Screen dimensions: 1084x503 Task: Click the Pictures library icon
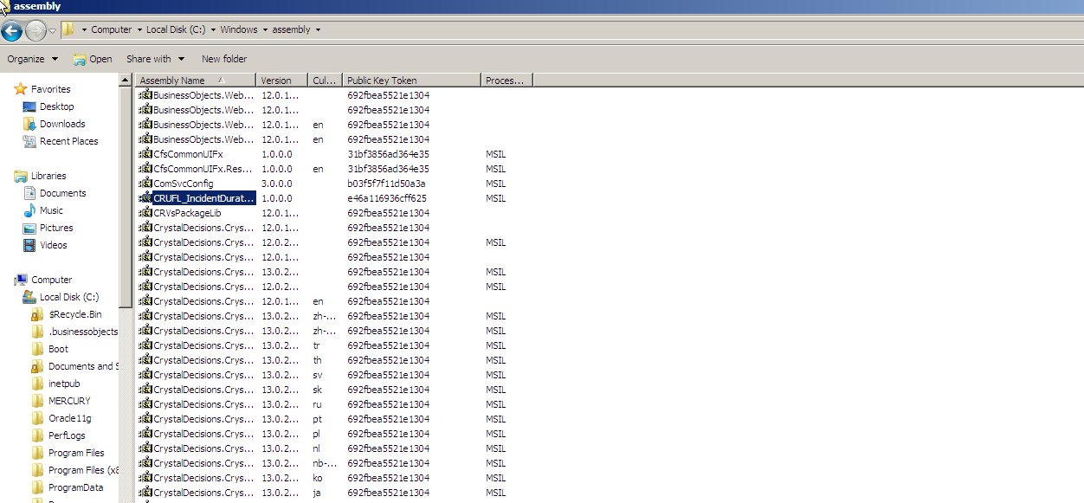pyautogui.click(x=29, y=228)
